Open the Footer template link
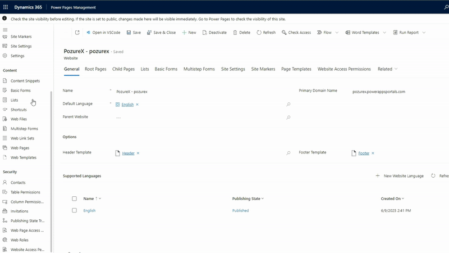449x253 pixels. [364, 153]
